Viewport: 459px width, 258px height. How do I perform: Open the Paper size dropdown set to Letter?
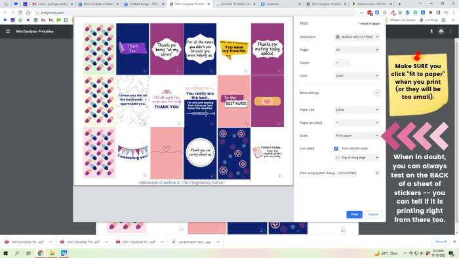pos(357,110)
